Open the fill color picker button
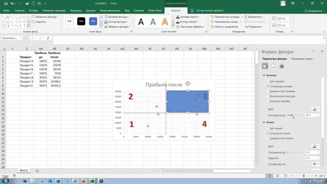The width and height of the screenshot is (327, 184). pos(315,109)
